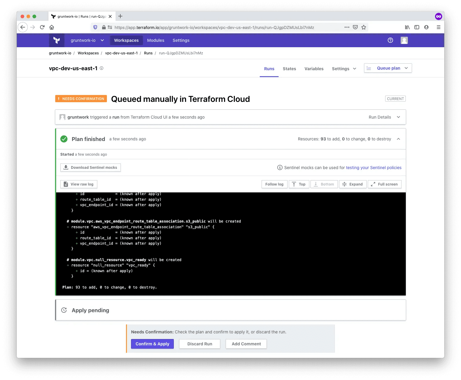This screenshot has width=461, height=380.
Task: Toggle the browser sidebar icon
Action: (417, 27)
